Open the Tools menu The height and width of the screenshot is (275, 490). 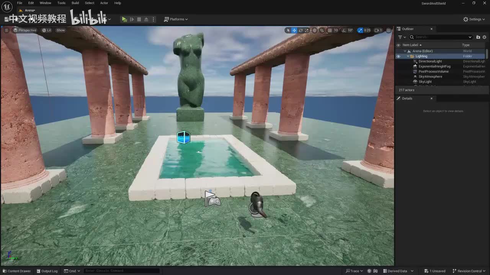pyautogui.click(x=61, y=3)
